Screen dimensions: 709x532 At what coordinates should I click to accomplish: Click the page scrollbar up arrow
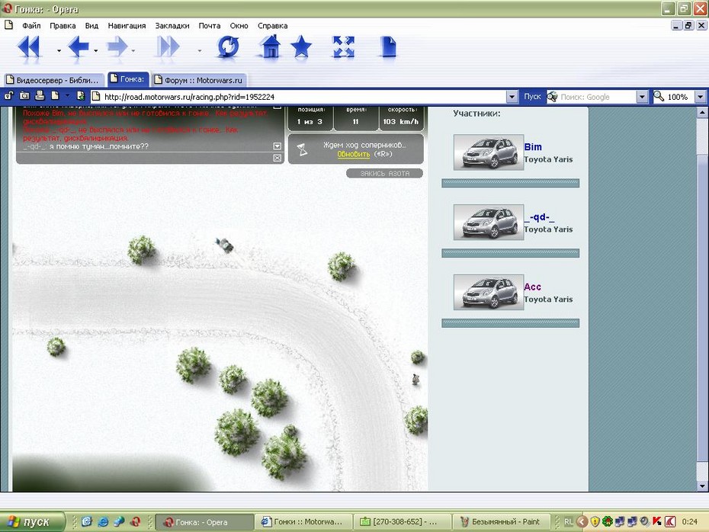(x=702, y=112)
